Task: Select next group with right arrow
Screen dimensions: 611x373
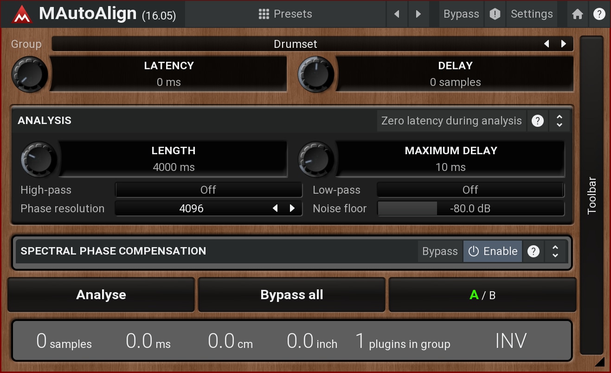Action: 564,44
